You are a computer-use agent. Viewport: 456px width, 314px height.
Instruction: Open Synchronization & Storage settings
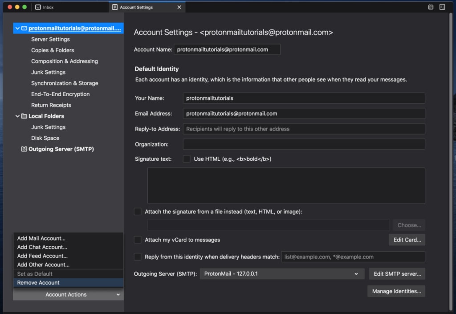pos(65,83)
